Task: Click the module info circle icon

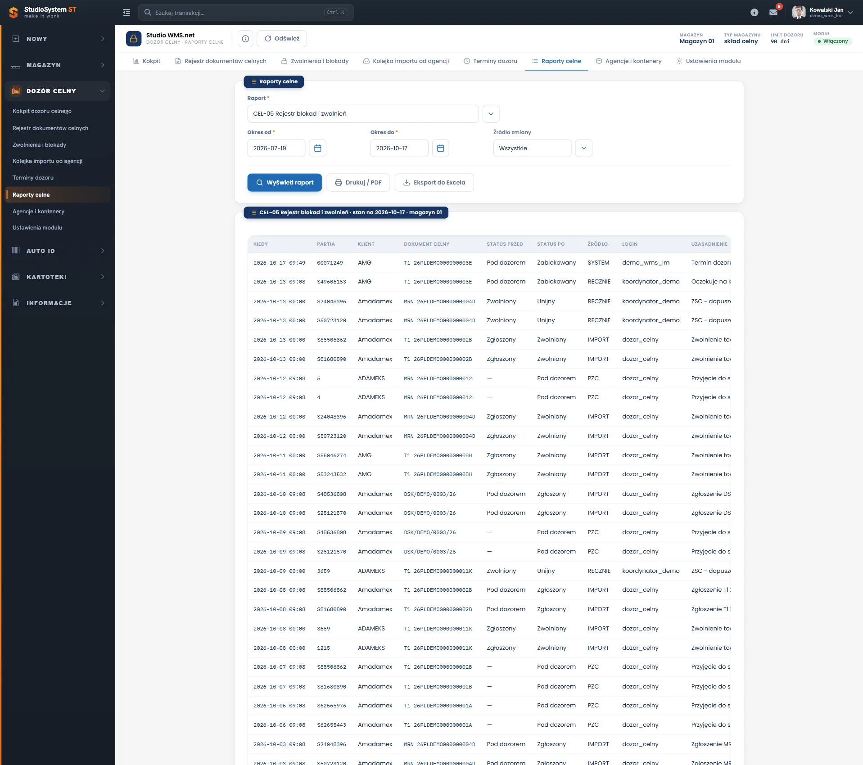Action: click(x=245, y=39)
